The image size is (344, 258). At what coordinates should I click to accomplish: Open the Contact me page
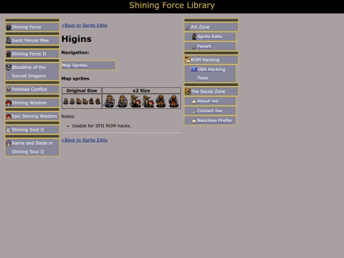[210, 111]
